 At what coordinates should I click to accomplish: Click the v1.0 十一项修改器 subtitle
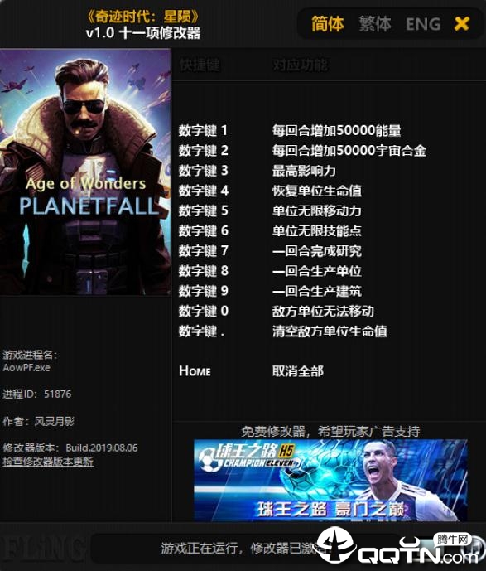pyautogui.click(x=142, y=33)
